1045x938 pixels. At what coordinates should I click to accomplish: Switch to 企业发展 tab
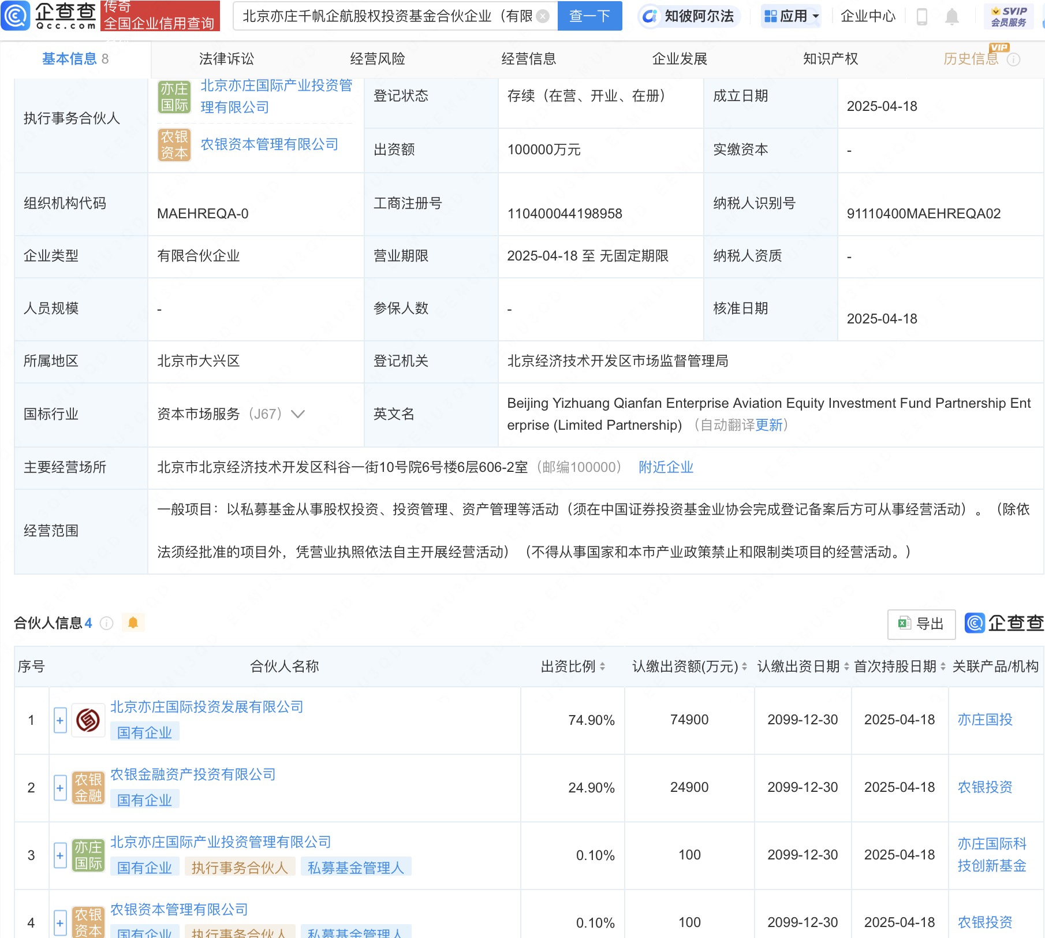click(680, 59)
